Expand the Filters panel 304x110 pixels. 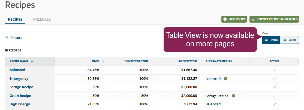click(x=17, y=38)
